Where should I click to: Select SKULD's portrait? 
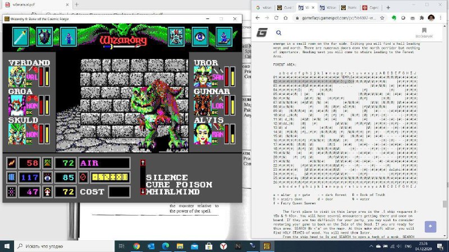pos(17,134)
